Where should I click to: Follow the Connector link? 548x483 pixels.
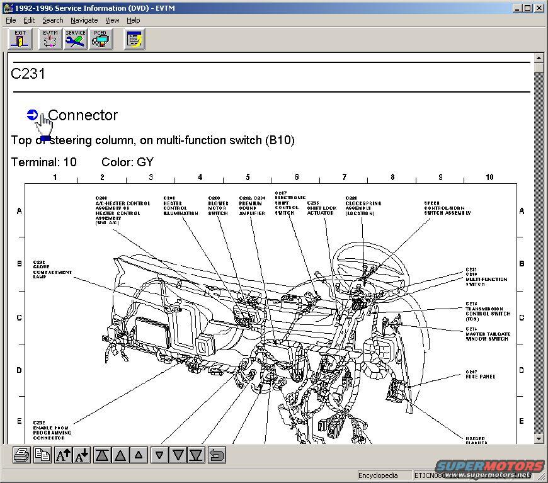83,115
